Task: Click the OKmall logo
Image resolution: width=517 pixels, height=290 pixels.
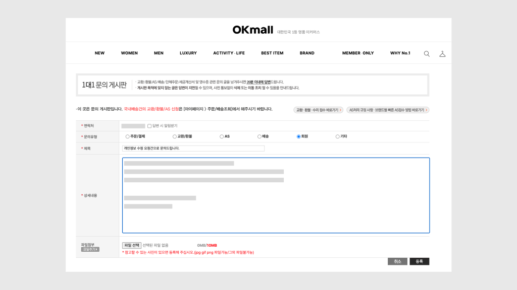Action: [252, 30]
